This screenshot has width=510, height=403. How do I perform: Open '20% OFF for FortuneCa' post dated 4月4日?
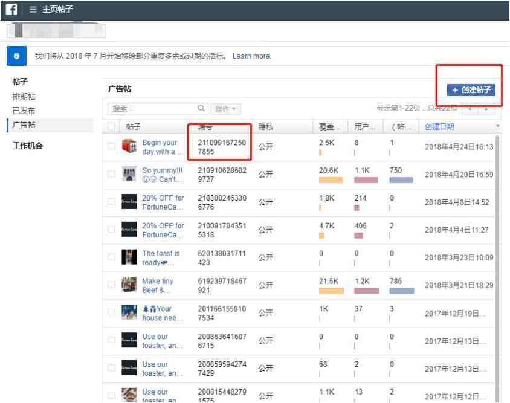tap(163, 230)
